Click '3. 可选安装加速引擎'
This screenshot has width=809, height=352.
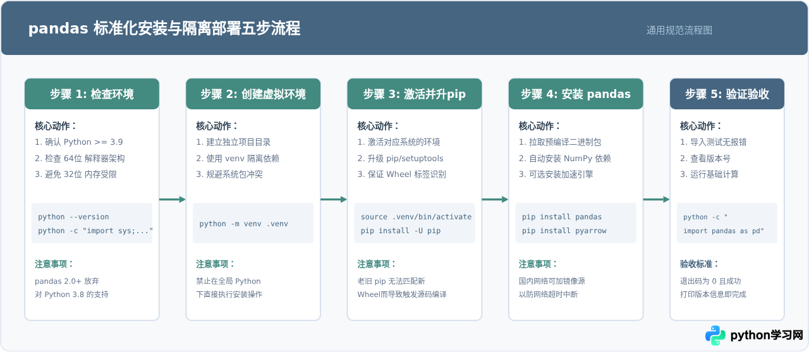click(556, 174)
